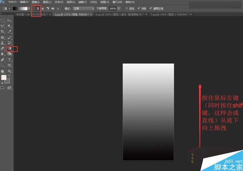
Task: Close the 4.jpg document tab
Action: [146, 14]
